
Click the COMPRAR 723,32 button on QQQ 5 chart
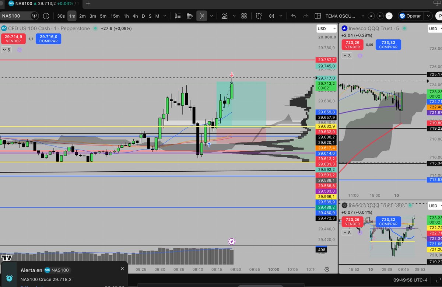(388, 45)
